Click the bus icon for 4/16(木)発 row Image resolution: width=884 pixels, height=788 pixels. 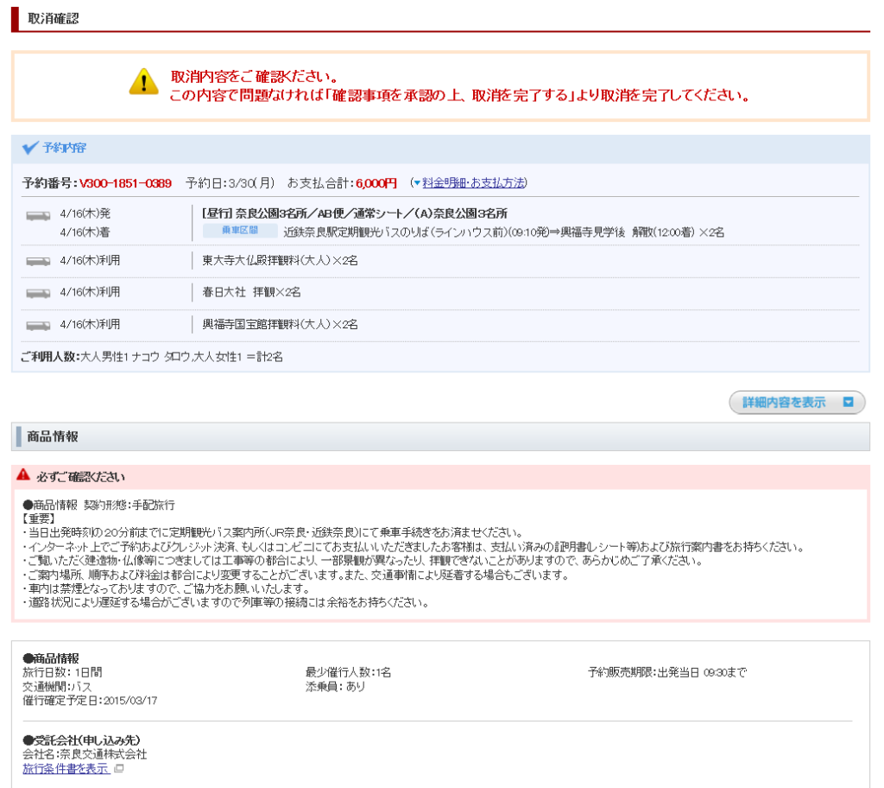point(38,216)
